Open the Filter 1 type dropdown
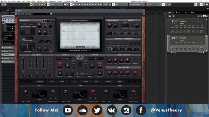Image resolution: width=209 pixels, height=117 pixels. 64,58
